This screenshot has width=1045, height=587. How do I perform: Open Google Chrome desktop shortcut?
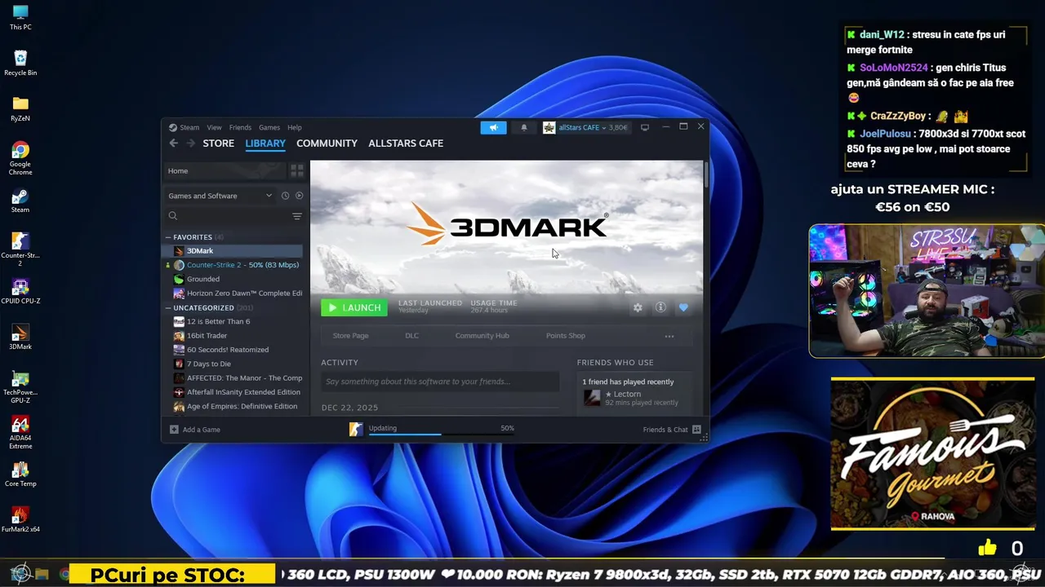(20, 158)
